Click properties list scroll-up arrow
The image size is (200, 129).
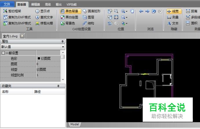[x=63, y=53]
